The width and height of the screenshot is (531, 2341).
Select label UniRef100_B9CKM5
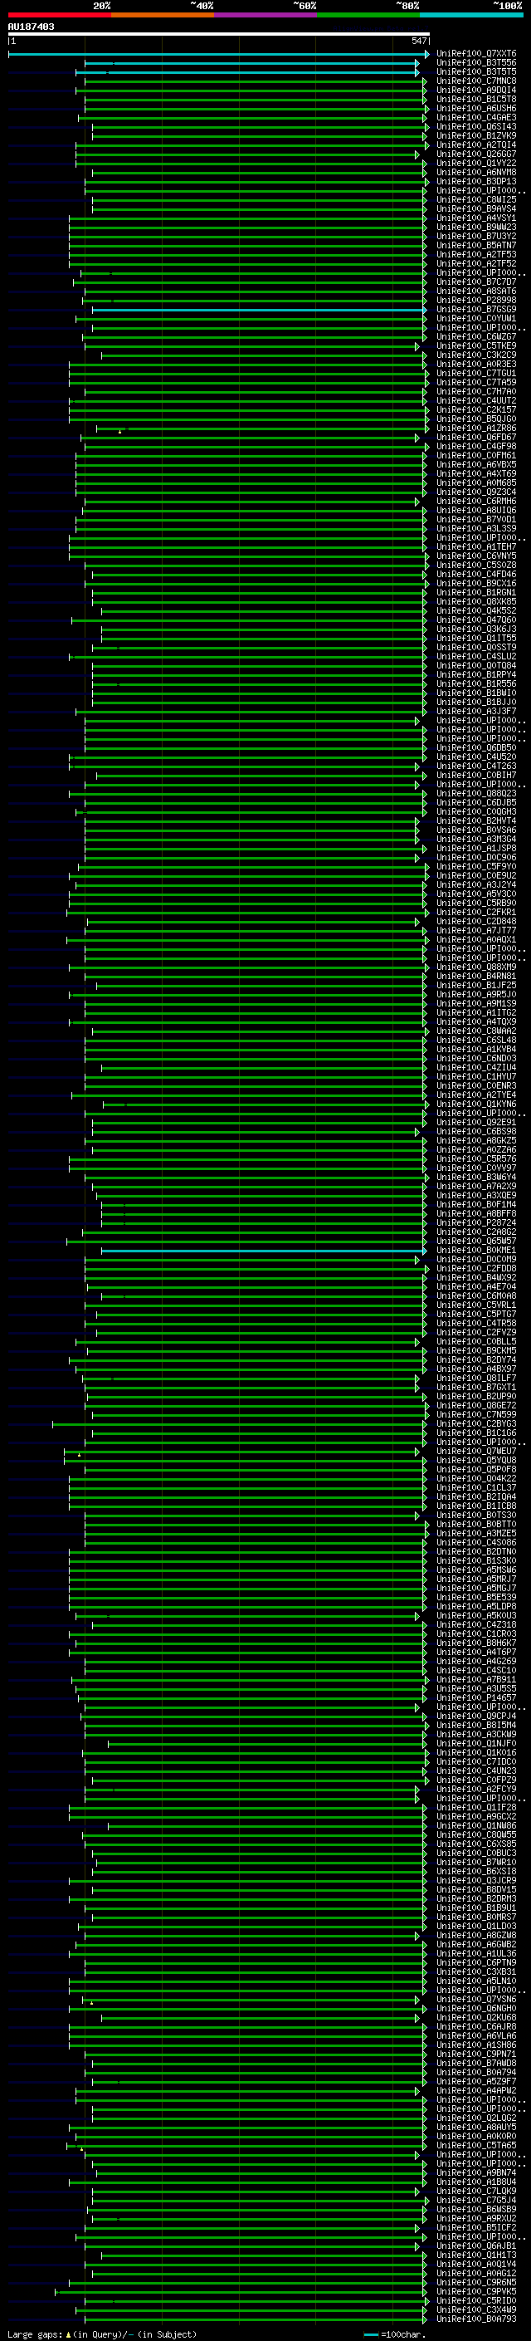476,1350
